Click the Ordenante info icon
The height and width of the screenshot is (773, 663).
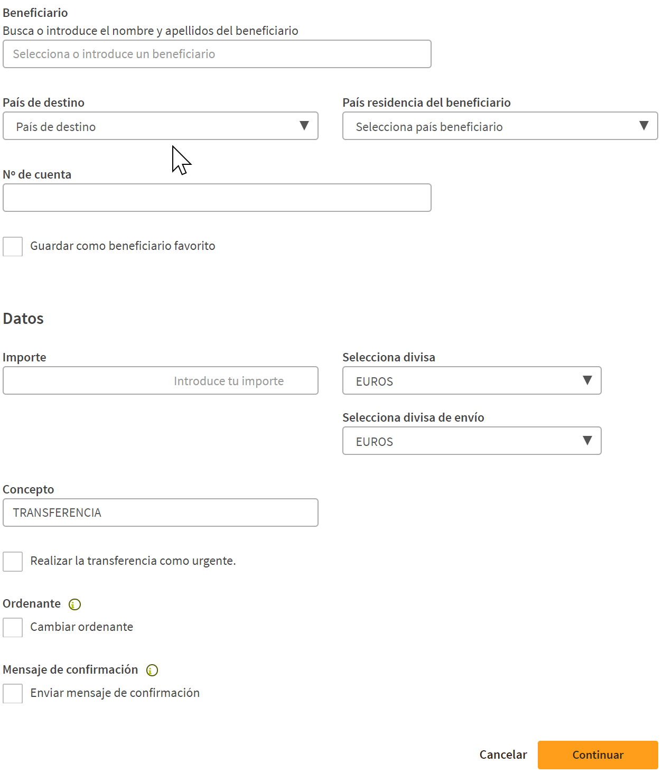(75, 604)
